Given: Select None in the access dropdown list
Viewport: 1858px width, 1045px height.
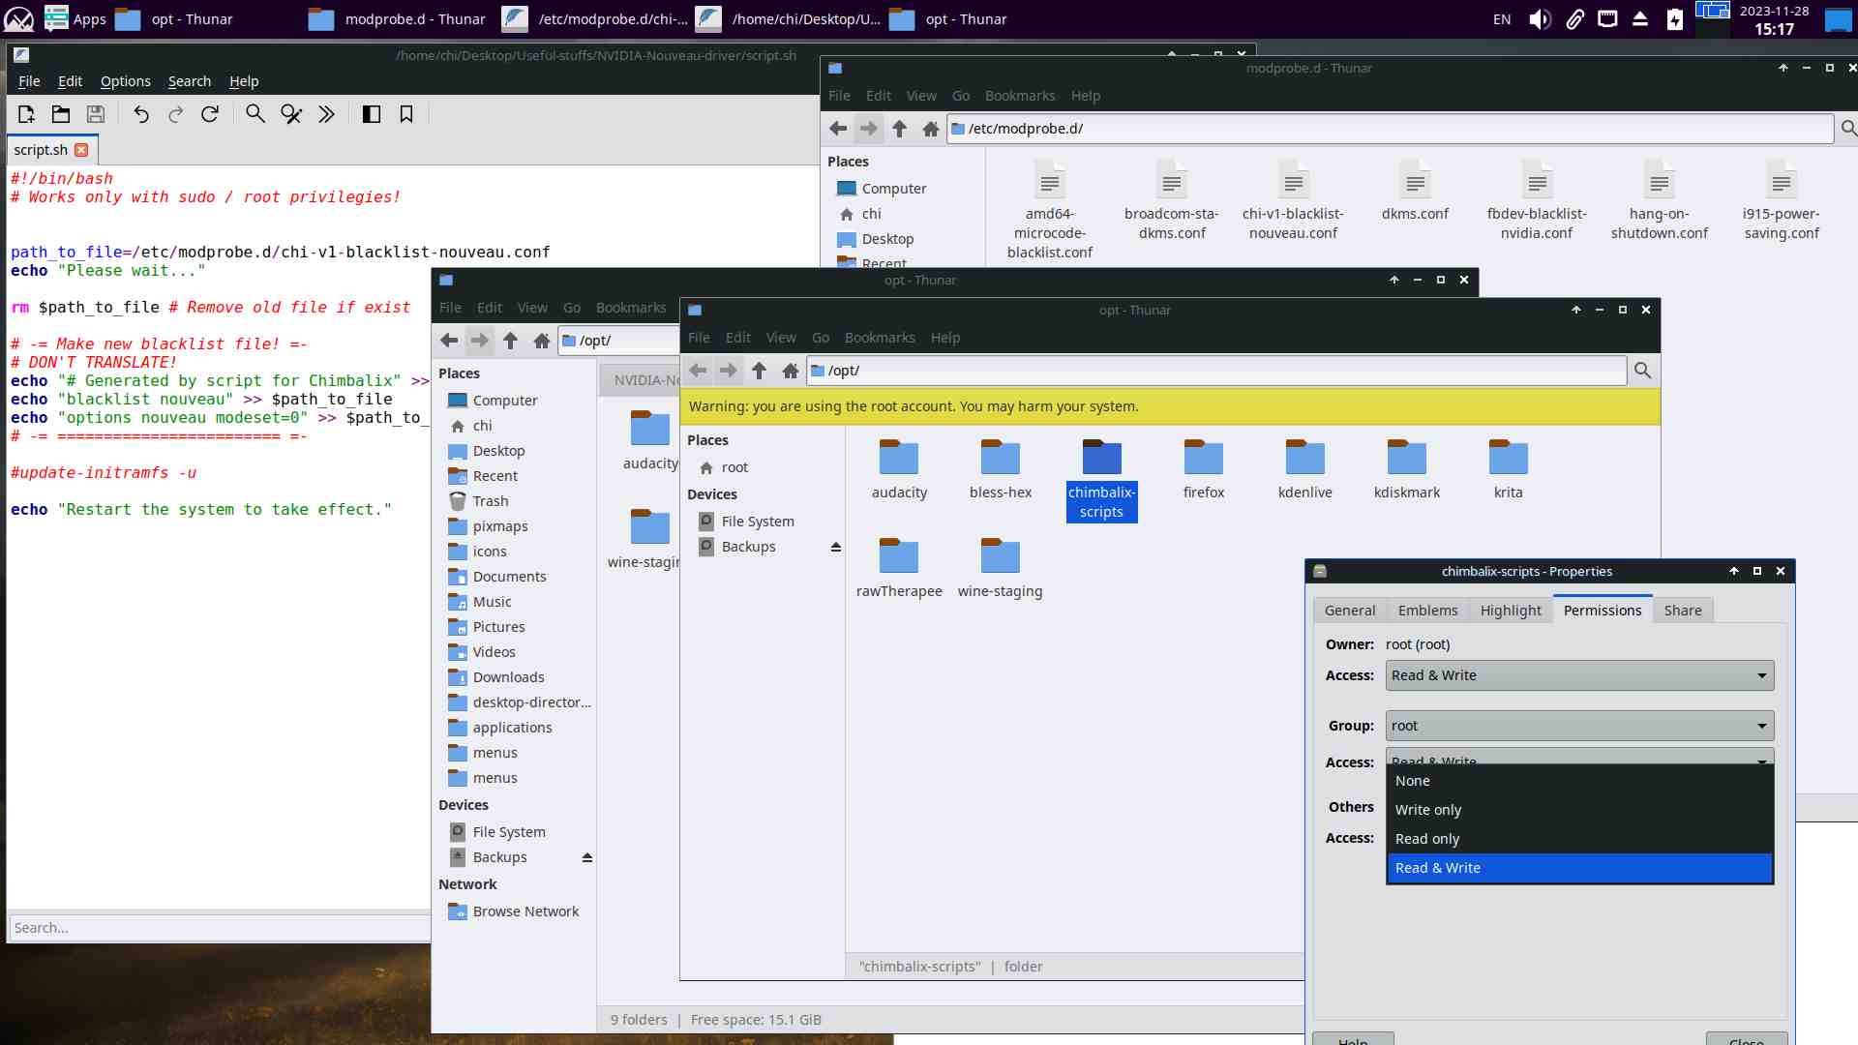Looking at the screenshot, I should (1413, 781).
